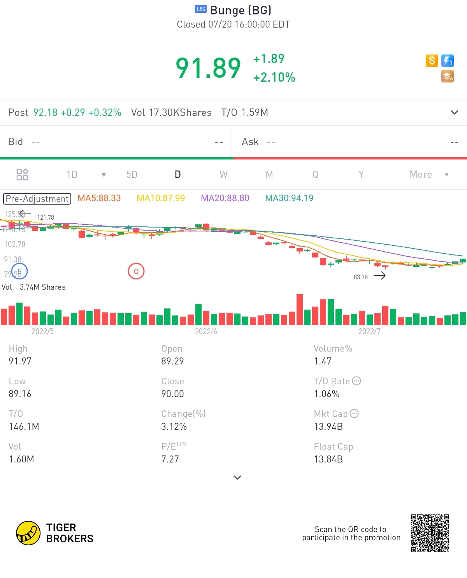Expand the post-market details chevron
This screenshot has width=467, height=578.
click(454, 112)
